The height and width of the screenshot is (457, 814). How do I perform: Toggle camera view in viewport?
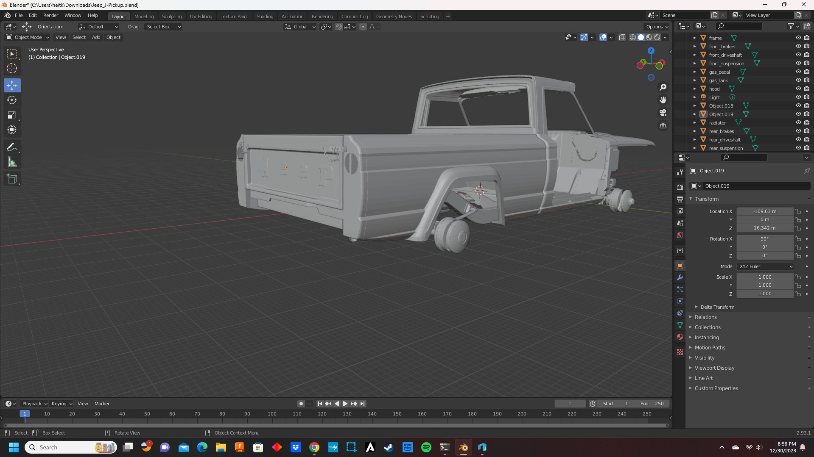pos(663,113)
